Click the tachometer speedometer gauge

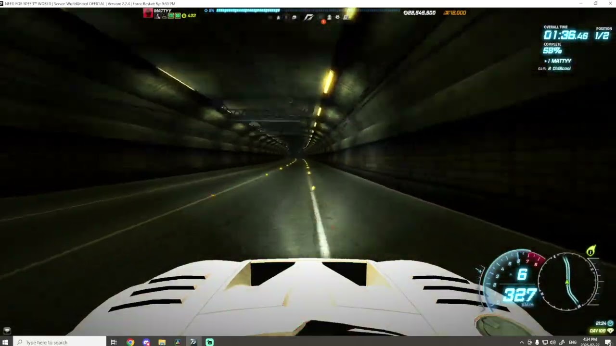coord(513,281)
